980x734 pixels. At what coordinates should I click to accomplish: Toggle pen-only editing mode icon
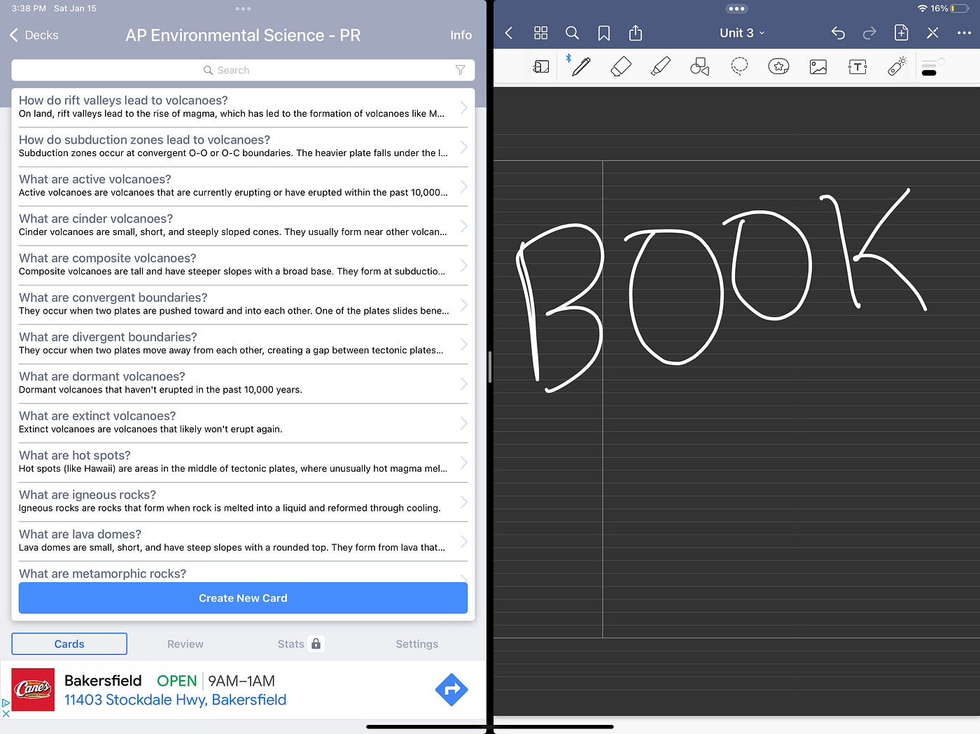tap(932, 33)
